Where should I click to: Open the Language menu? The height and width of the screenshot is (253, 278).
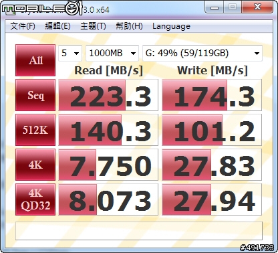coord(171,26)
